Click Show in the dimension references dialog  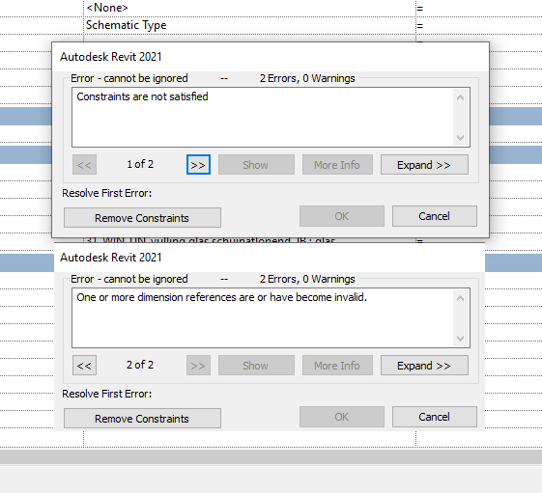pos(256,366)
